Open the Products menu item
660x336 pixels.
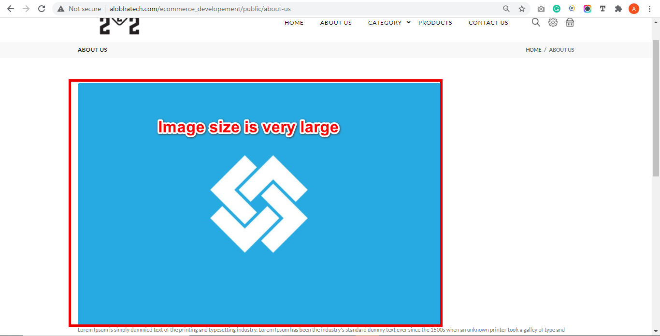(435, 23)
